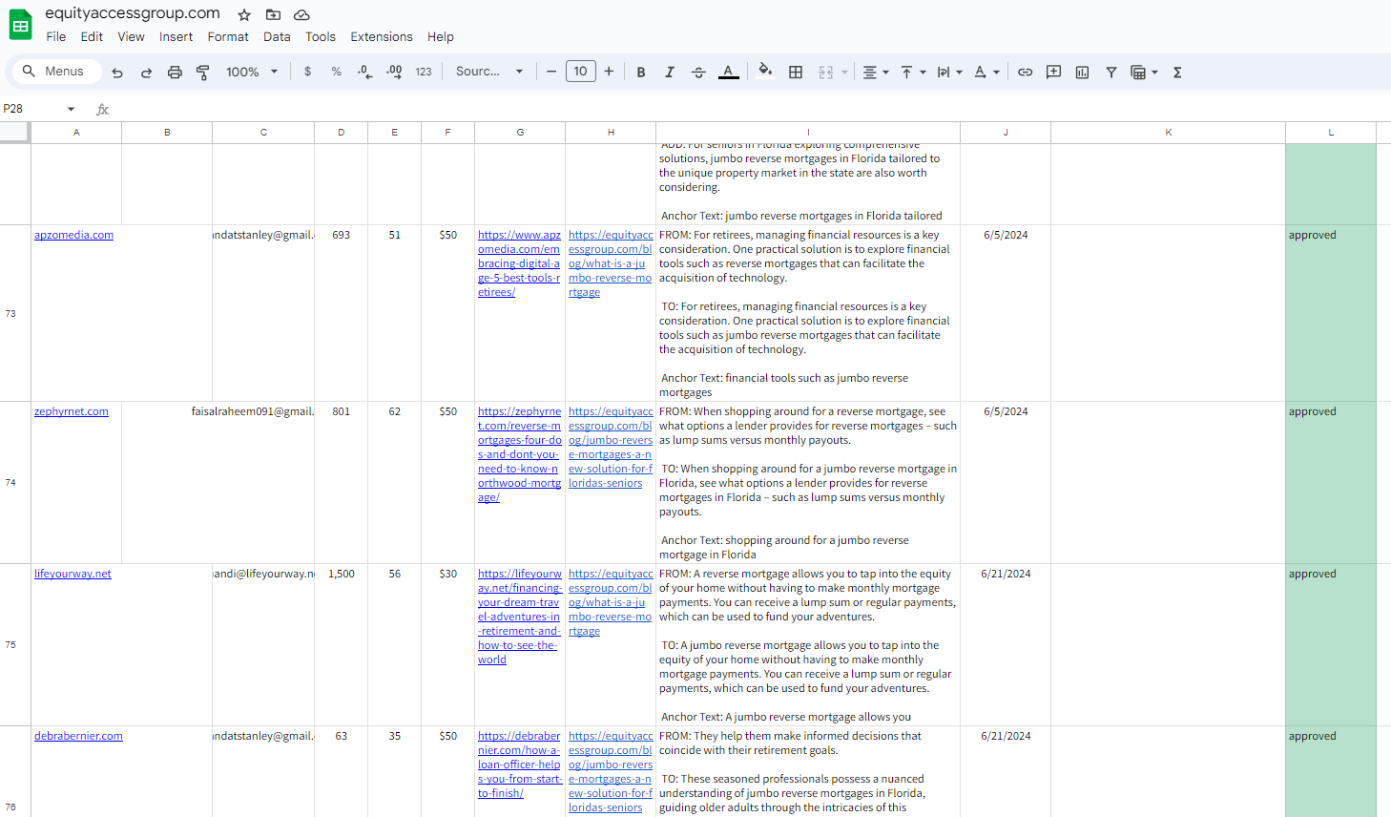Image resolution: width=1391 pixels, height=817 pixels.
Task: Open the text wrapping dropdown
Action: (949, 72)
